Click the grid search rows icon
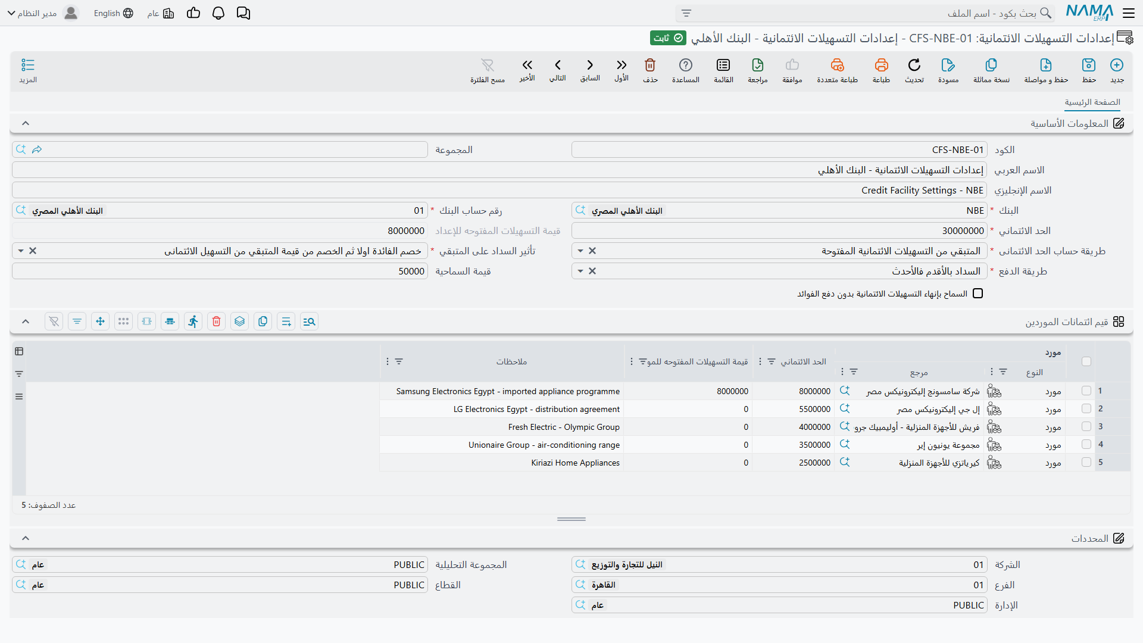1143x643 pixels. (x=310, y=321)
